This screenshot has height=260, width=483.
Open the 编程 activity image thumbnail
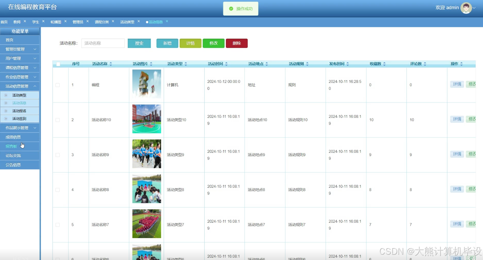click(x=147, y=84)
